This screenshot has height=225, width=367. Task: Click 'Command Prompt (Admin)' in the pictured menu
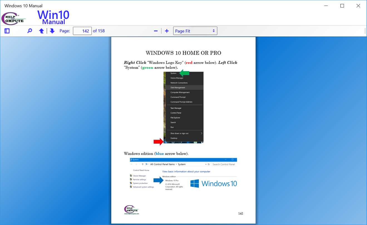click(x=181, y=102)
